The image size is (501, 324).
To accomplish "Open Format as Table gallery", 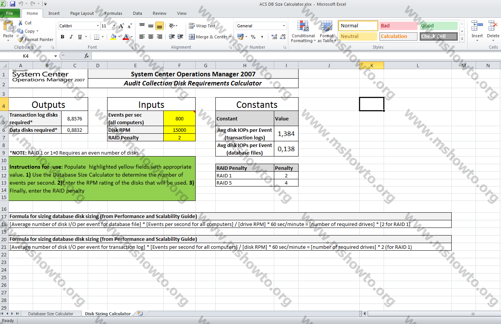I will [326, 32].
